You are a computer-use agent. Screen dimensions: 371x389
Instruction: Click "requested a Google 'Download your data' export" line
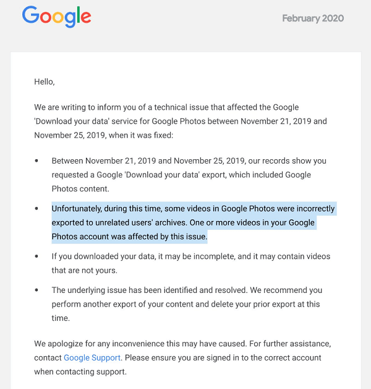pyautogui.click(x=181, y=175)
